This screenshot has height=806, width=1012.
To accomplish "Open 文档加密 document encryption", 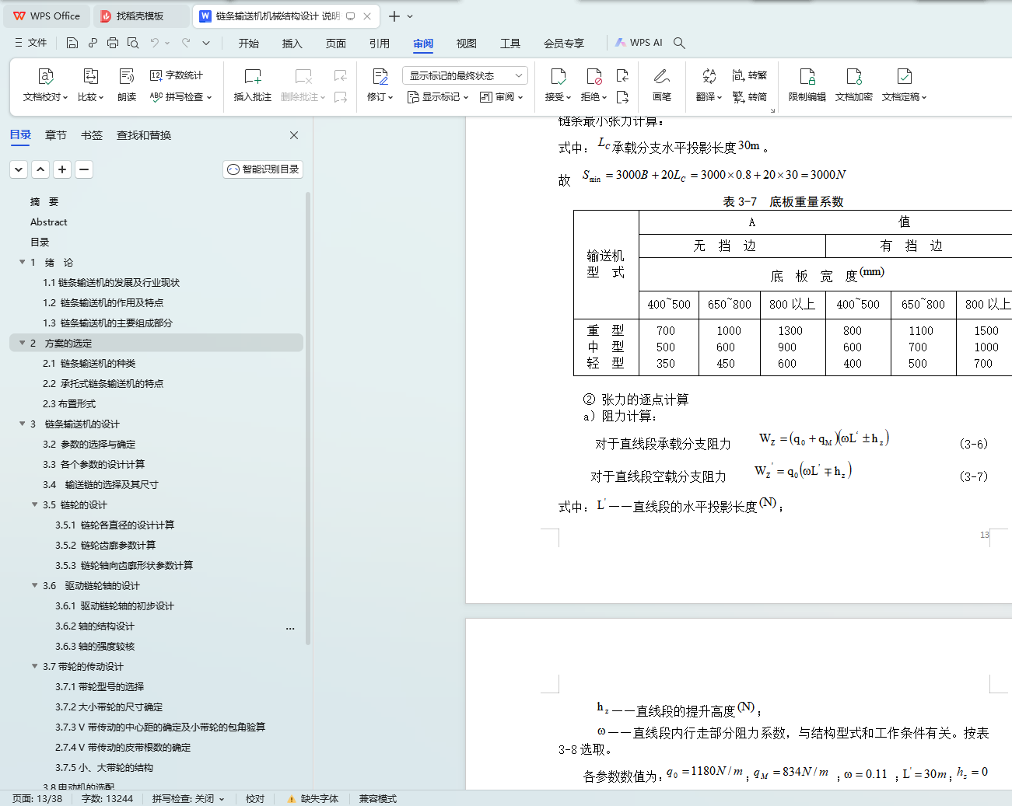I will pyautogui.click(x=854, y=85).
